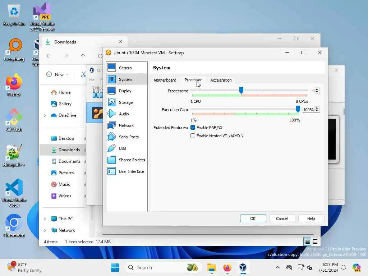The height and width of the screenshot is (276, 368).
Task: Open clock and date in taskbar
Action: point(328,267)
